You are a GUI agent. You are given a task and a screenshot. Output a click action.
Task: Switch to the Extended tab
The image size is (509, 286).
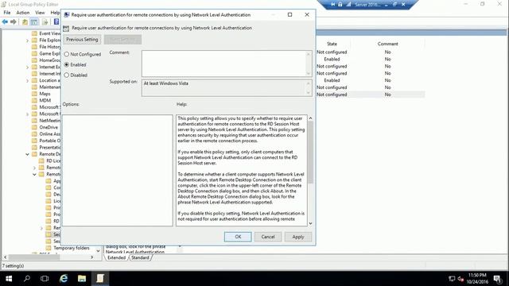coord(117,257)
